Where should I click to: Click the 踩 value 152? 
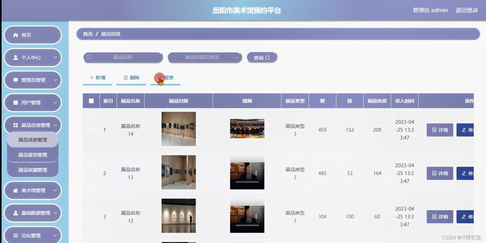(350, 130)
